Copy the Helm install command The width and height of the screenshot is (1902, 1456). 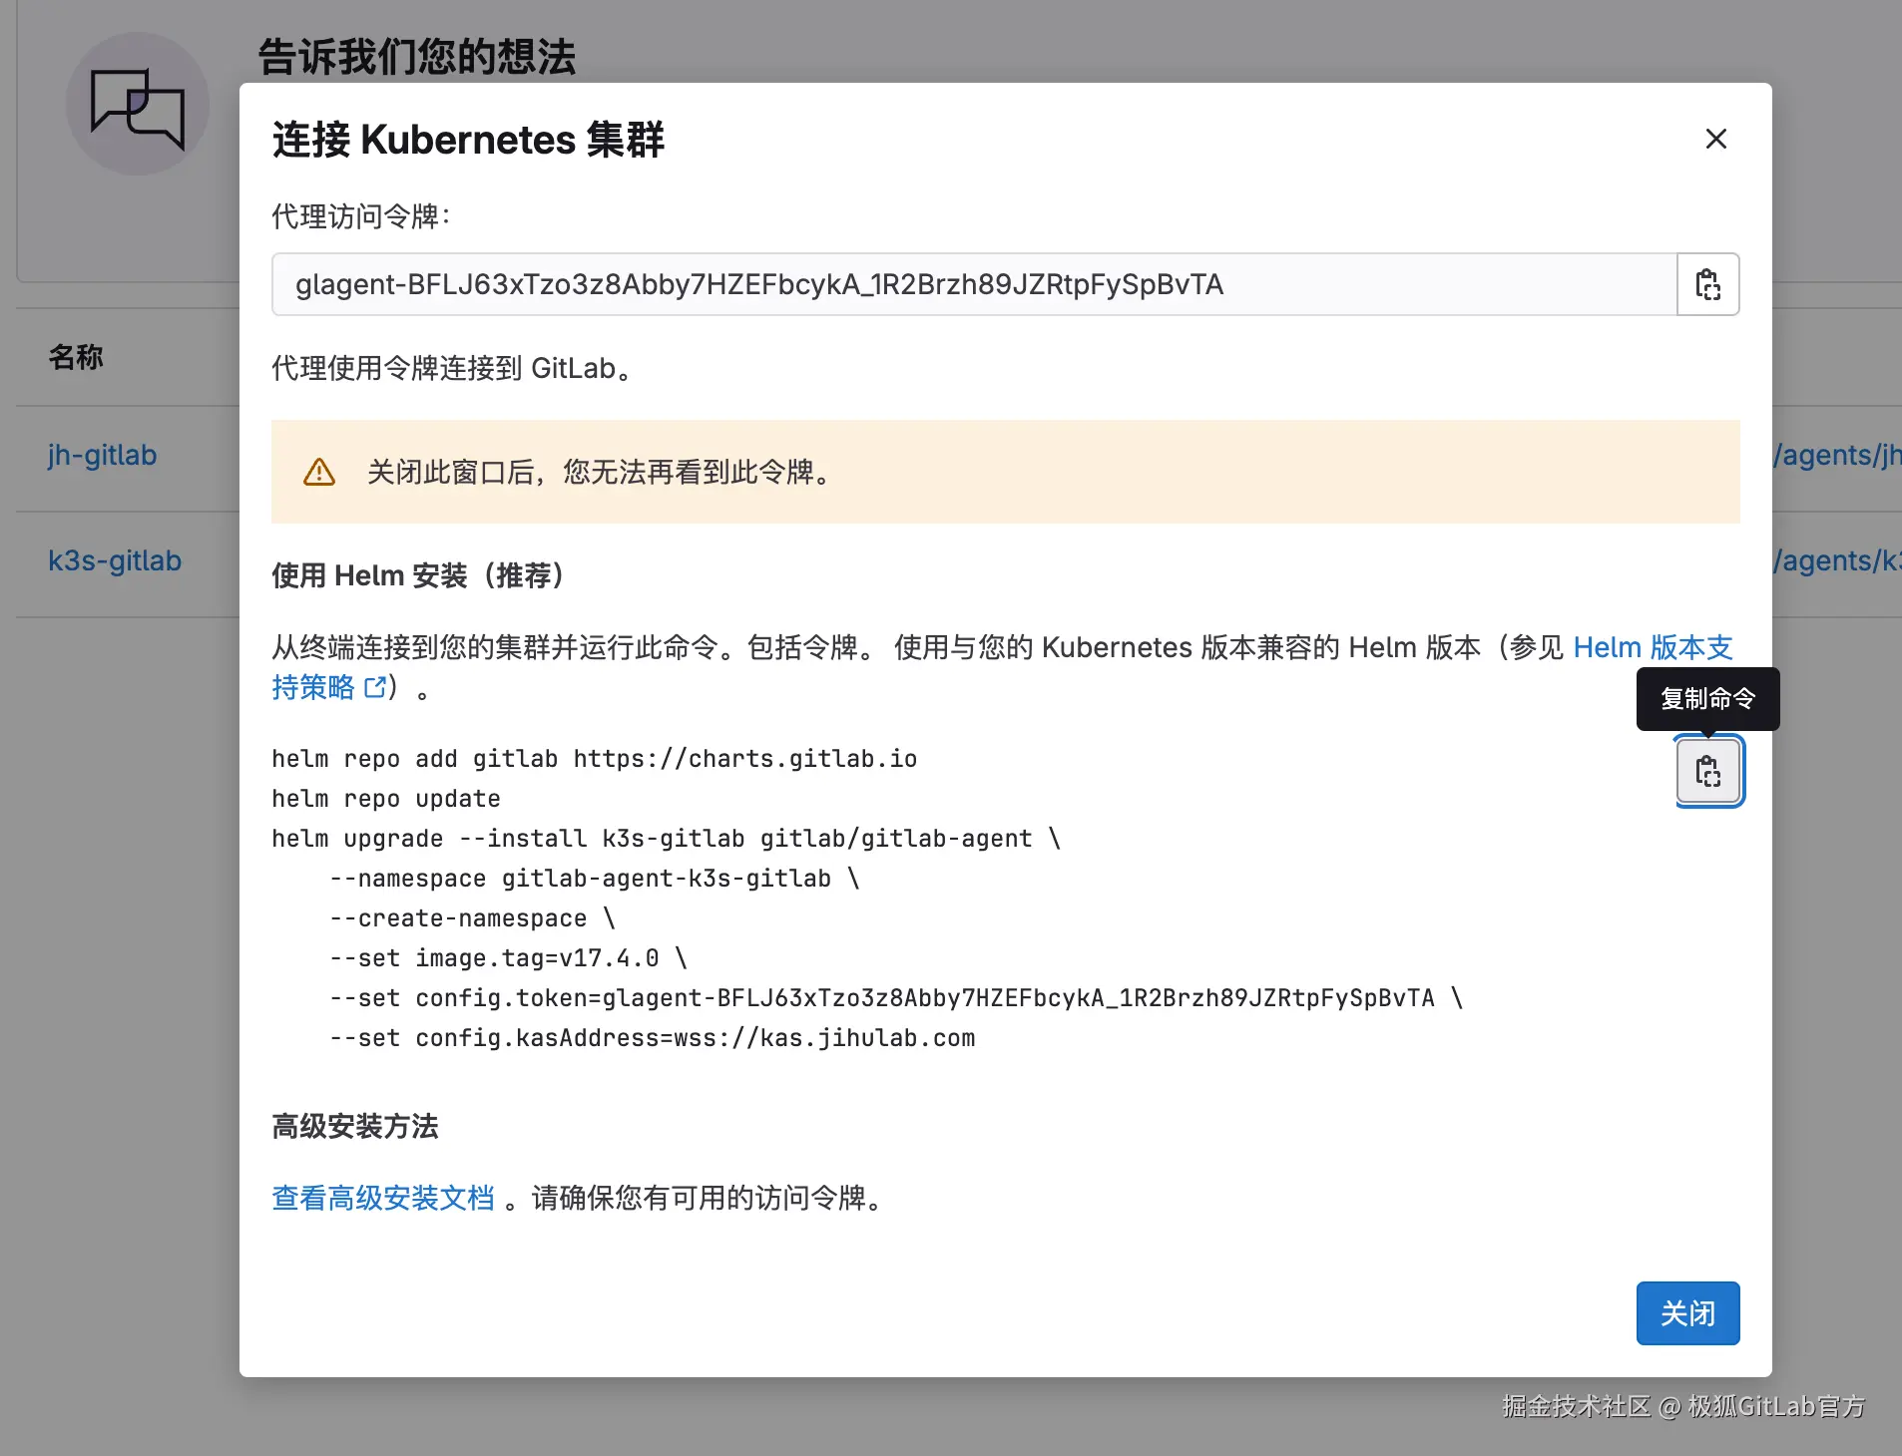pyautogui.click(x=1707, y=771)
